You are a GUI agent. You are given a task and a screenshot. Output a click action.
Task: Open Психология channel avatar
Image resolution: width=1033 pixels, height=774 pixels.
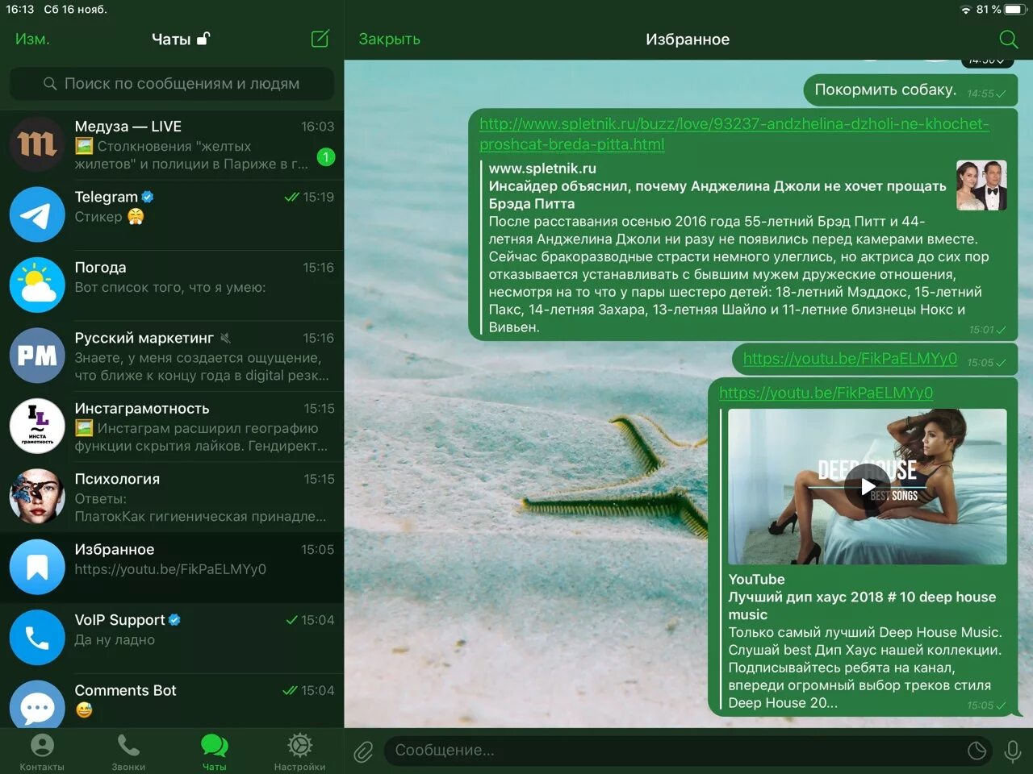tap(37, 497)
